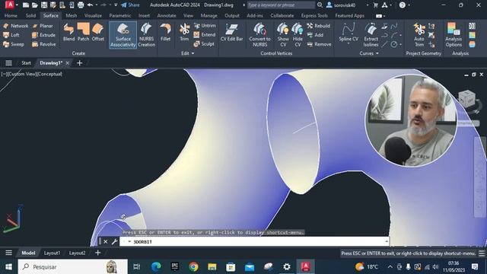Click the Save icon in Quick Access toolbar
487x274 pixels.
coord(44,5)
